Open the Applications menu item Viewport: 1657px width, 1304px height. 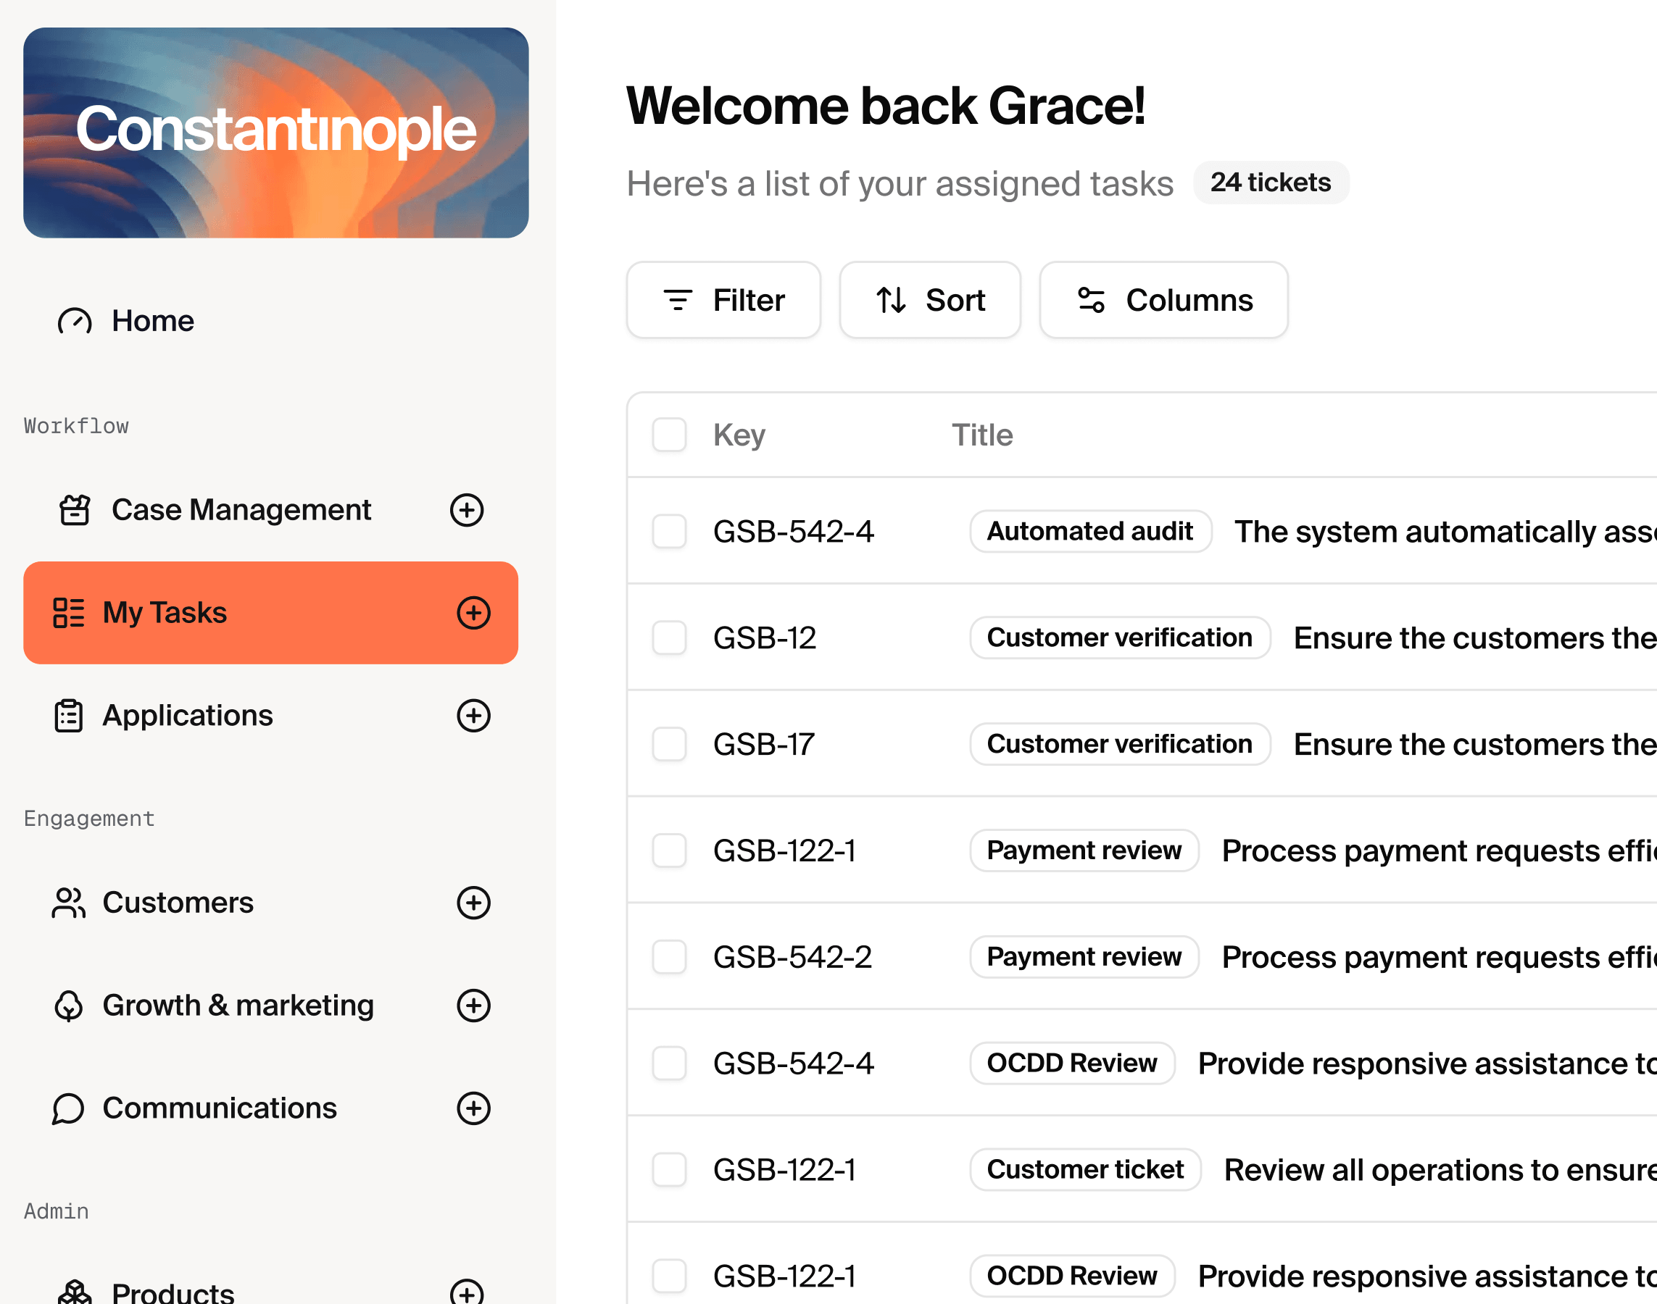pyautogui.click(x=188, y=716)
